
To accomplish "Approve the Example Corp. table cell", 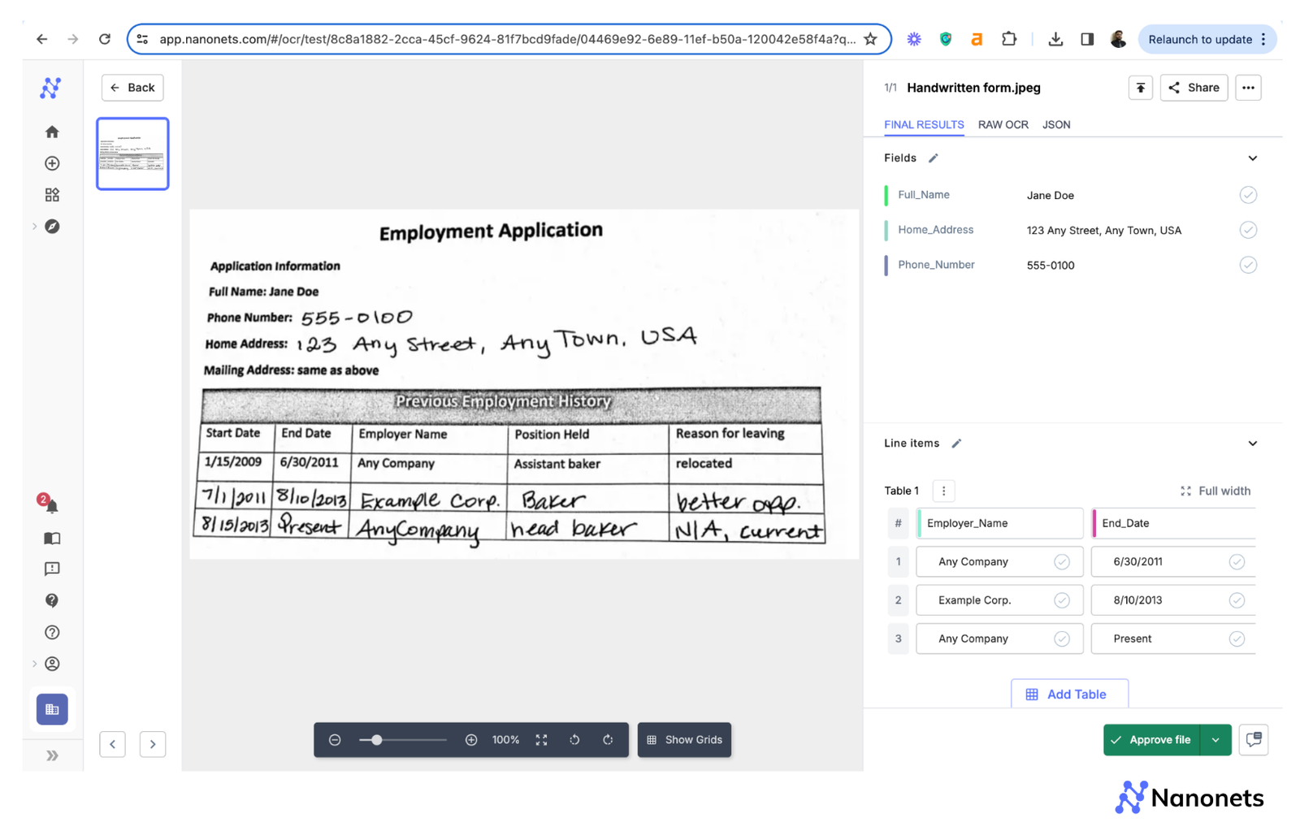I will pyautogui.click(x=1061, y=599).
